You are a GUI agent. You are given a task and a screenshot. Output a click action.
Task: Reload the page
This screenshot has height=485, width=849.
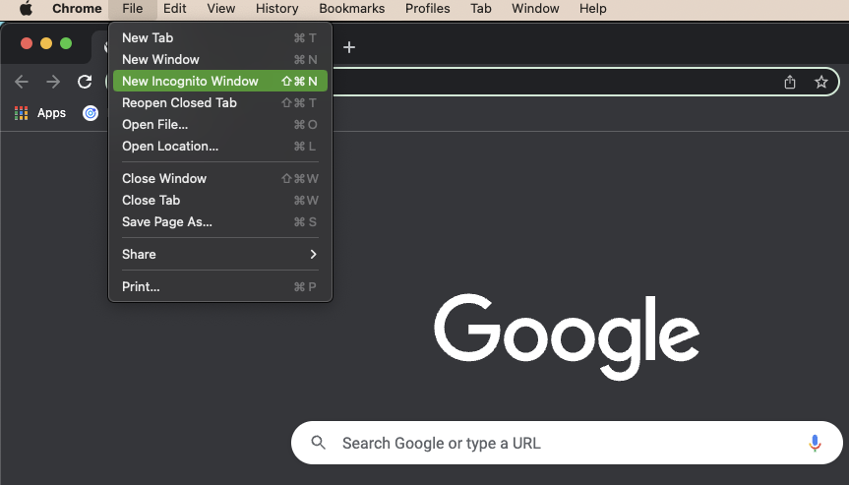coord(85,82)
